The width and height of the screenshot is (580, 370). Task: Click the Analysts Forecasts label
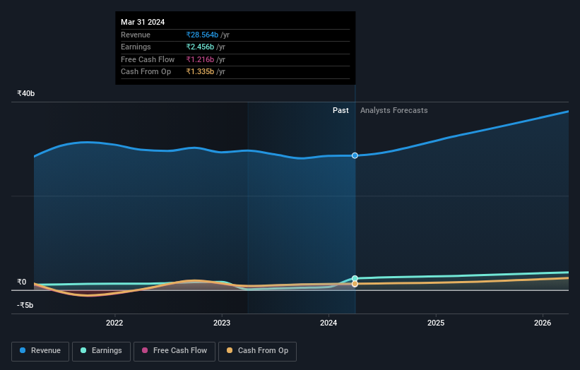(x=394, y=111)
